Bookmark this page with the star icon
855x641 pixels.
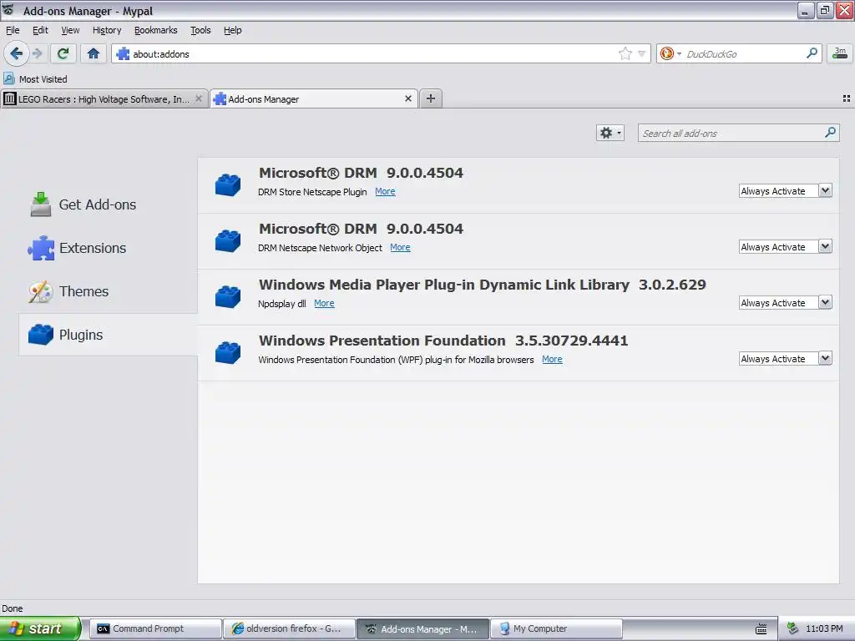pos(625,53)
